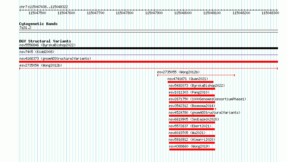Select the red bar under nsv5492073
The image size is (287, 162).
(192, 89)
